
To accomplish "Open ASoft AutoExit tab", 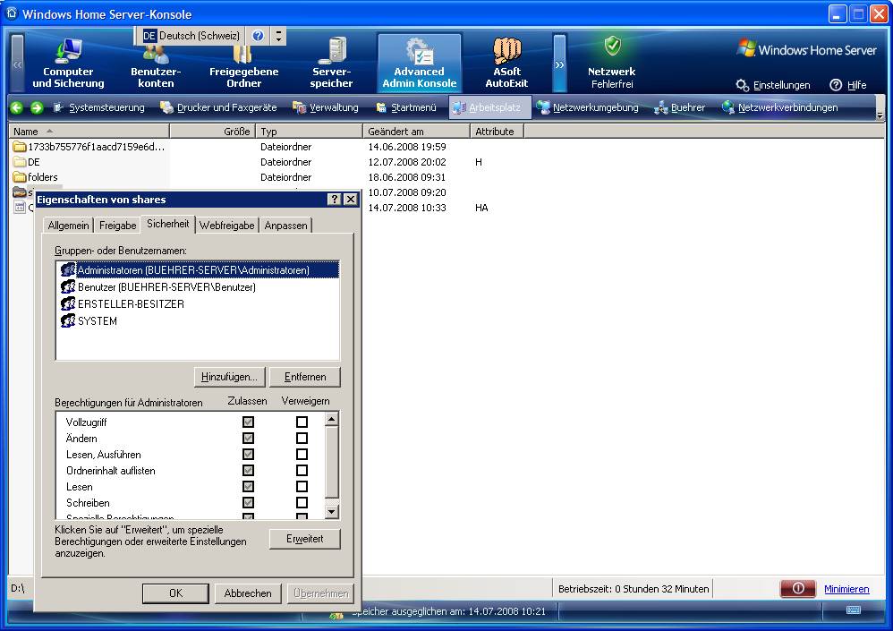I will (506, 64).
